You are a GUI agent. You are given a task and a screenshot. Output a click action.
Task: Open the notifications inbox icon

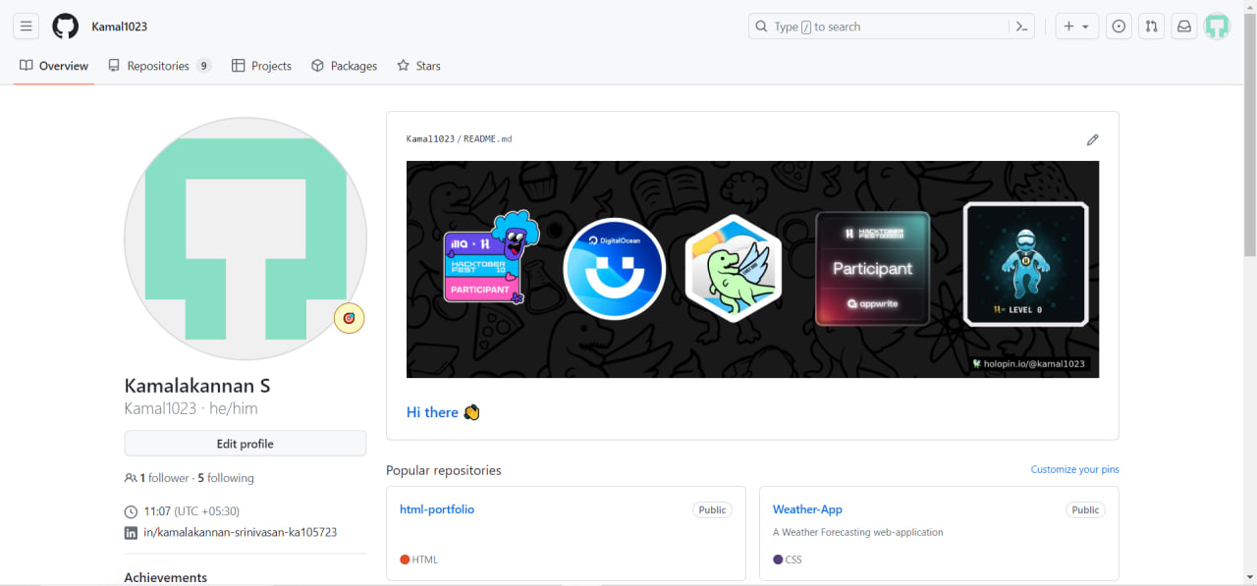1184,27
